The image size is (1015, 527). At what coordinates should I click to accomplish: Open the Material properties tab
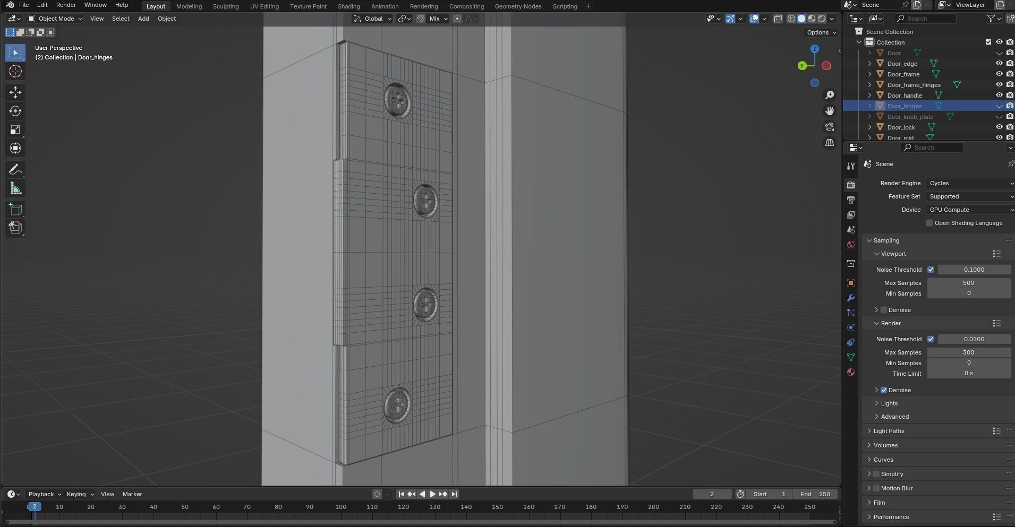[x=851, y=372]
